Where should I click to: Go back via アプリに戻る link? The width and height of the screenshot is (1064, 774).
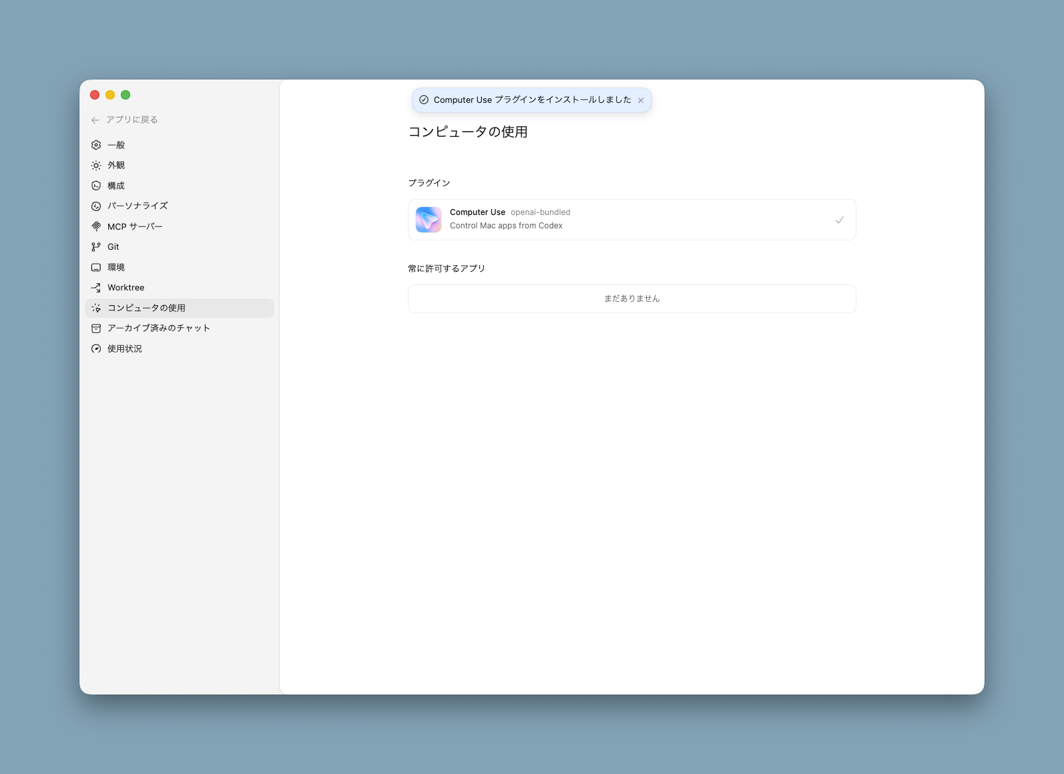[131, 120]
